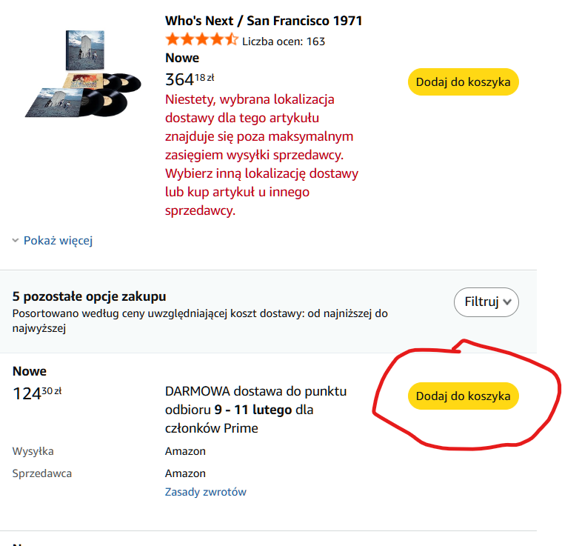The image size is (562, 546).
Task: Click the 124,30 zł price
Action: pos(37,393)
